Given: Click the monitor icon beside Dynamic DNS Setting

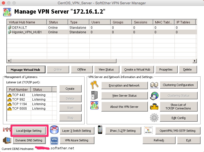Looking at the screenshot, I should [7, 140].
